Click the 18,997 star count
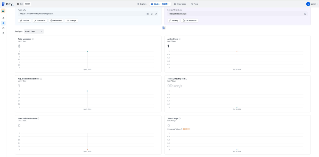The width and height of the screenshot is (319, 157). coord(27,4)
